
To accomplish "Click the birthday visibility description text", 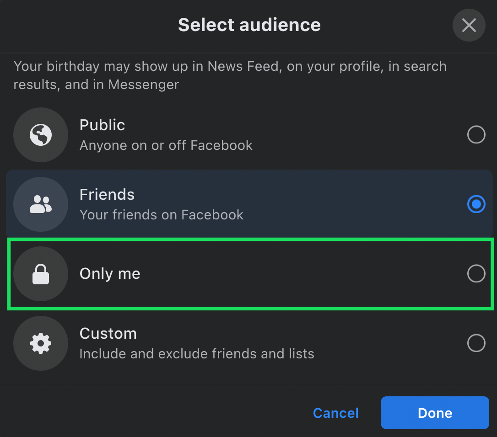I will pyautogui.click(x=230, y=75).
